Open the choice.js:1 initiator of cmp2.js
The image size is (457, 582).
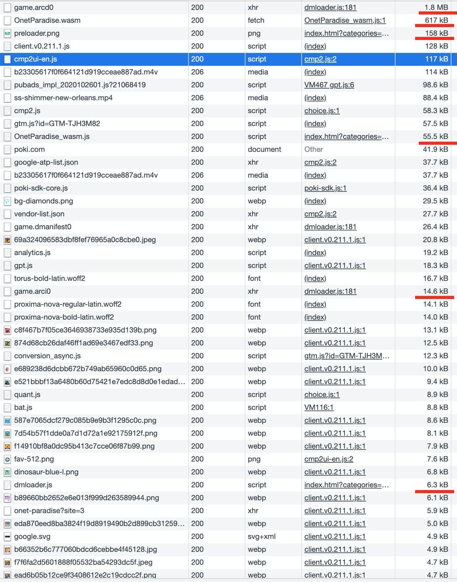point(322,111)
